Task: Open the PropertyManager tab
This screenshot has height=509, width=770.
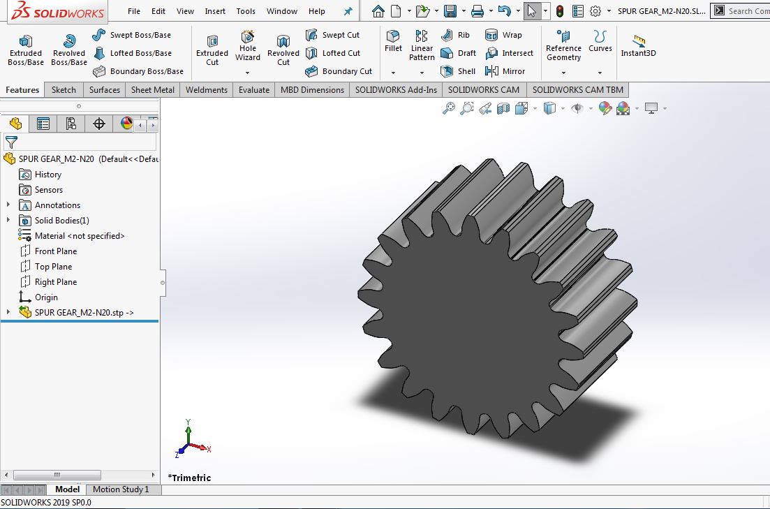Action: tap(43, 124)
